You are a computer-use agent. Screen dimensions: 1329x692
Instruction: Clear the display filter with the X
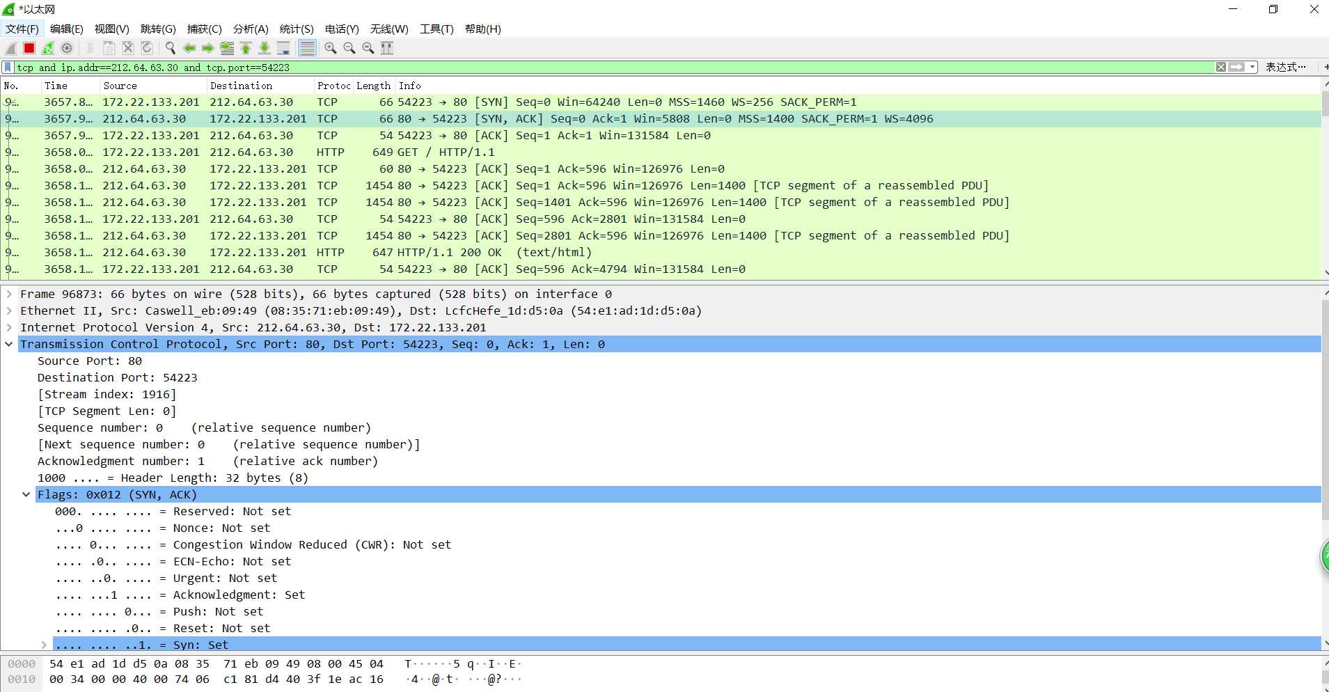coord(1221,68)
